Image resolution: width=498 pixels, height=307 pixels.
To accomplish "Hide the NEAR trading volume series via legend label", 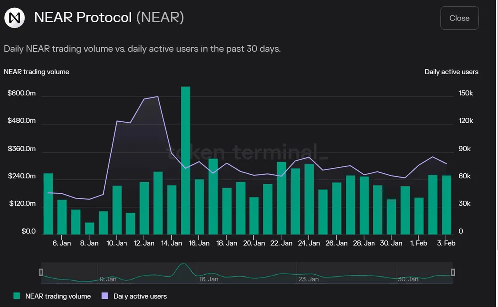I will click(58, 296).
